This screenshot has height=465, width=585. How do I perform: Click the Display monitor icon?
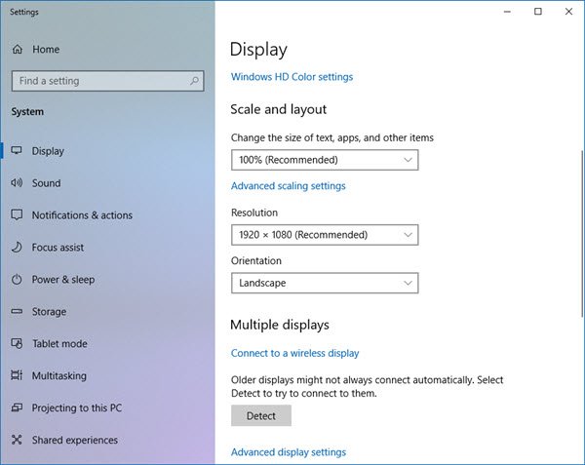click(17, 151)
